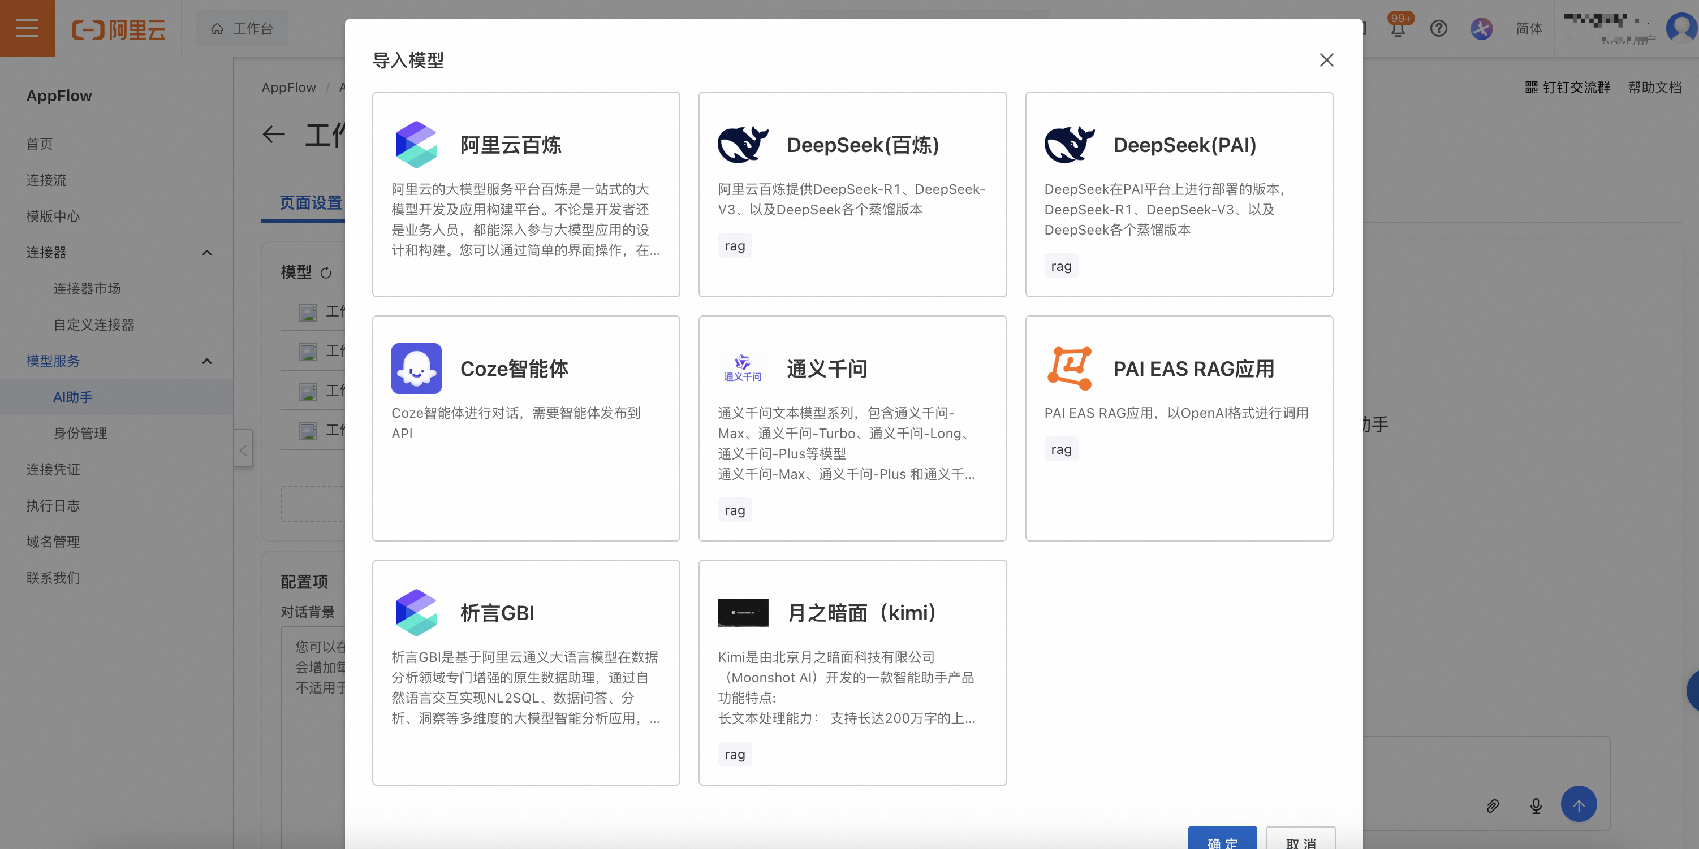
Task: Select the 析言GBI card title
Action: (497, 613)
